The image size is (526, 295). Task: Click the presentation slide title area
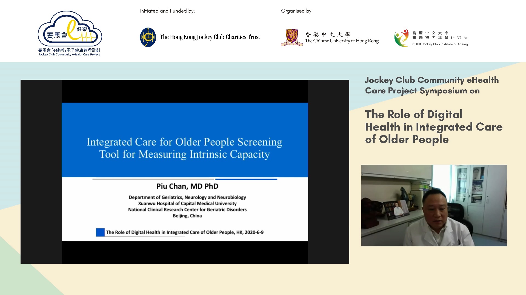pos(185,140)
